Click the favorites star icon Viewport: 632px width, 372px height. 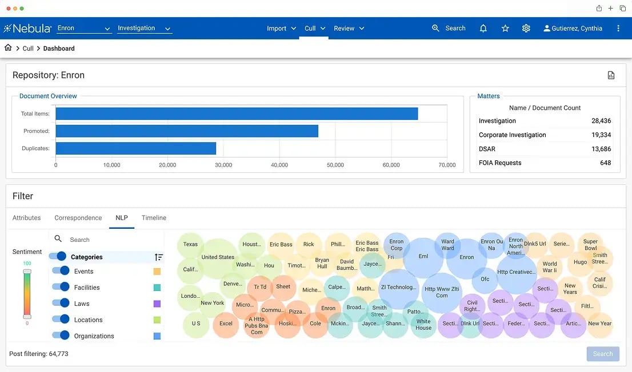point(505,28)
